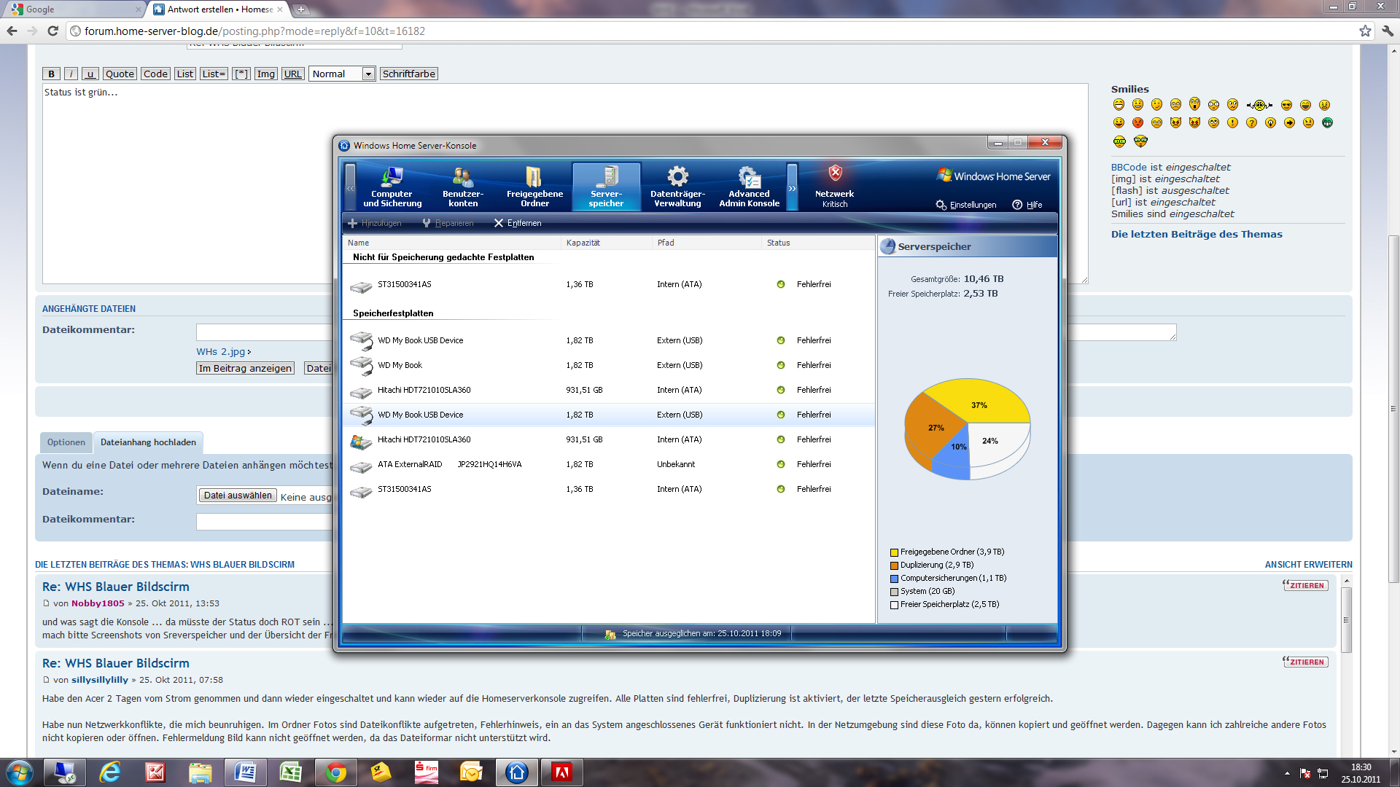Insert ordered List= BBCode tag

tap(214, 74)
